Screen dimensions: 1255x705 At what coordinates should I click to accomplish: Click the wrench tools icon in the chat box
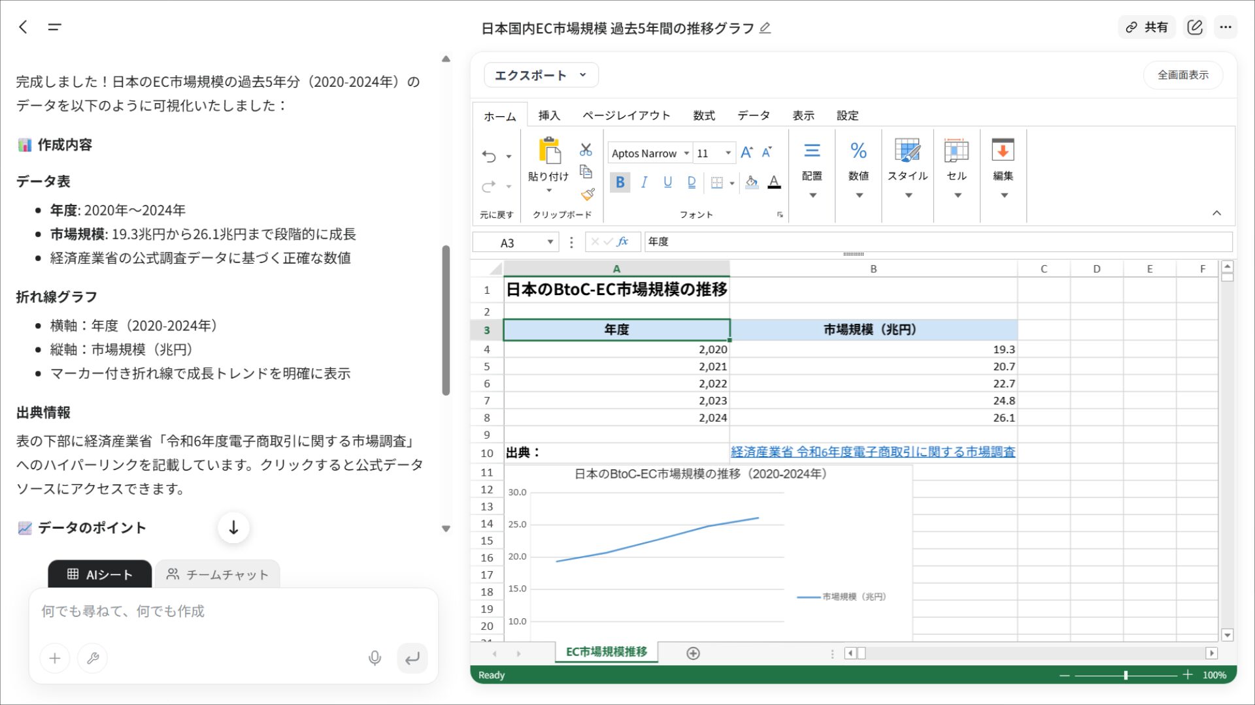coord(92,658)
